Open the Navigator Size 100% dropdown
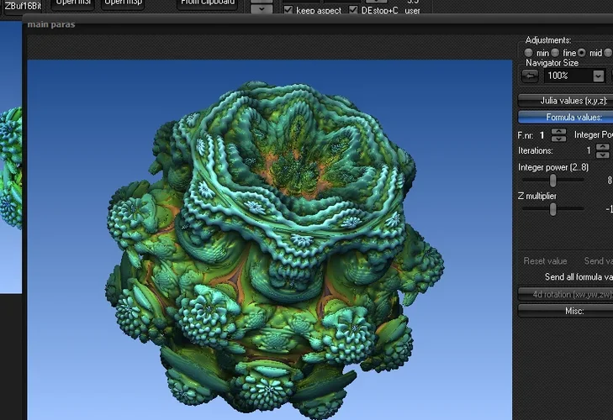Viewport: 613px width, 420px height. [598, 76]
